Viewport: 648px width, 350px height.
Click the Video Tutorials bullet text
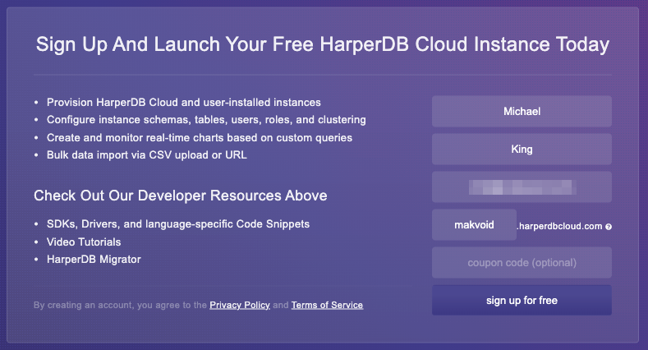84,242
